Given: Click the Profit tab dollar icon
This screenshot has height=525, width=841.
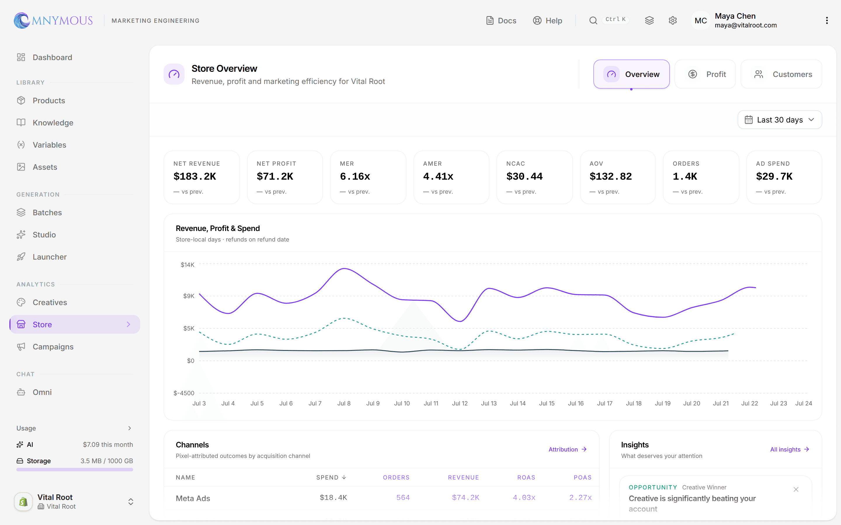Looking at the screenshot, I should pos(692,74).
